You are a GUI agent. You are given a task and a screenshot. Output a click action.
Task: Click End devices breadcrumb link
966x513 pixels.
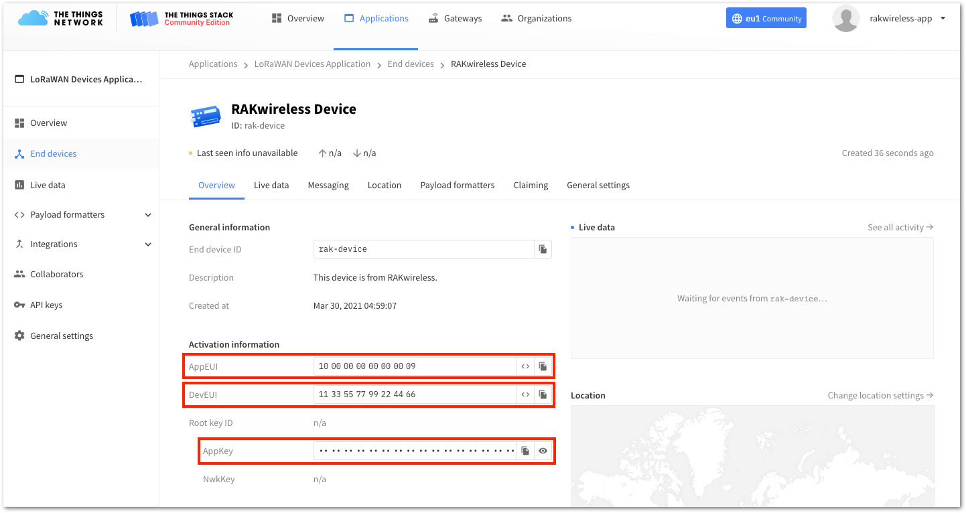tap(411, 64)
